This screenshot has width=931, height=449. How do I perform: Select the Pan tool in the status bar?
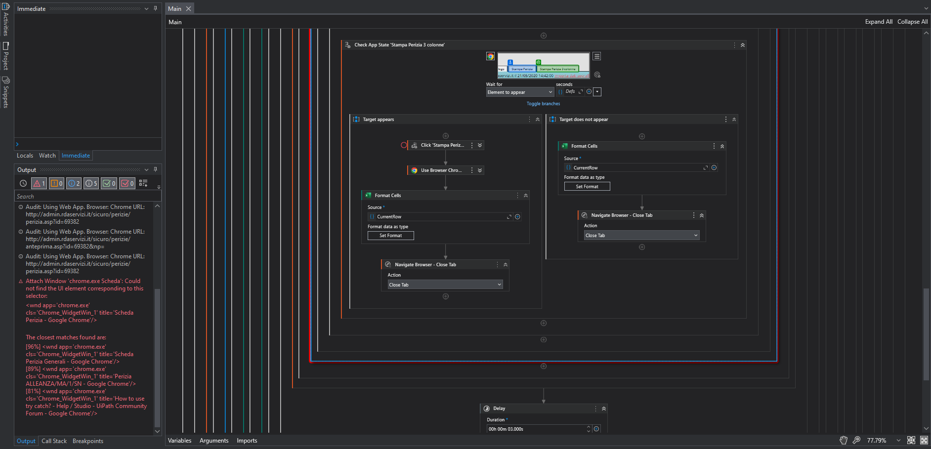click(844, 440)
